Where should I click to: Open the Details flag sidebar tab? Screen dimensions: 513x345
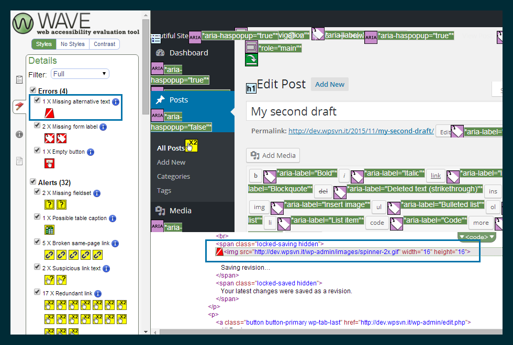point(19,106)
